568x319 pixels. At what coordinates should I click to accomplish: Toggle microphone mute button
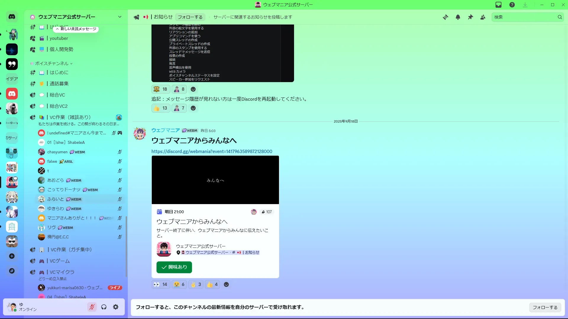pos(92,307)
